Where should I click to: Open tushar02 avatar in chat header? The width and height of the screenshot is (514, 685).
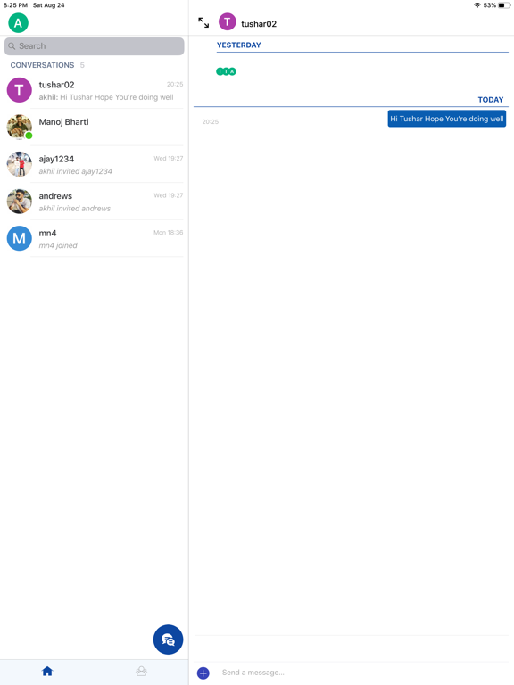click(228, 21)
